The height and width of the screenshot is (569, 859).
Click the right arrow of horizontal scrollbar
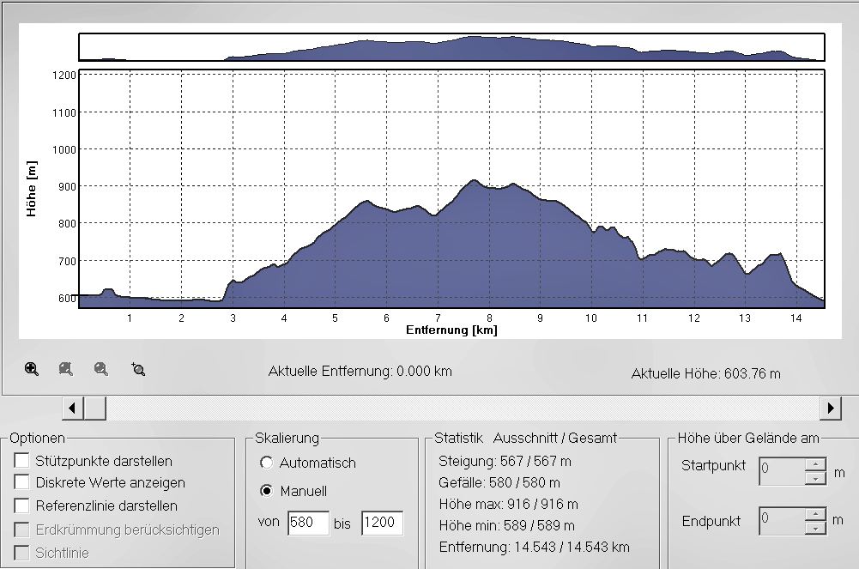click(830, 408)
